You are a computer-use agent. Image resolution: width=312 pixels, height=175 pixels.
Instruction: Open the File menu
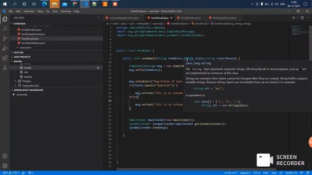click(x=11, y=11)
